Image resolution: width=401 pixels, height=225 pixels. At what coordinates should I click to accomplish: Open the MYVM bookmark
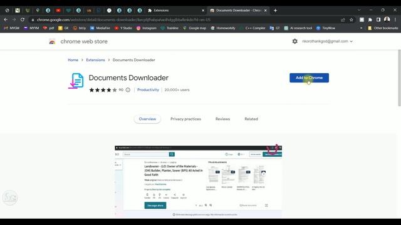tap(31, 28)
